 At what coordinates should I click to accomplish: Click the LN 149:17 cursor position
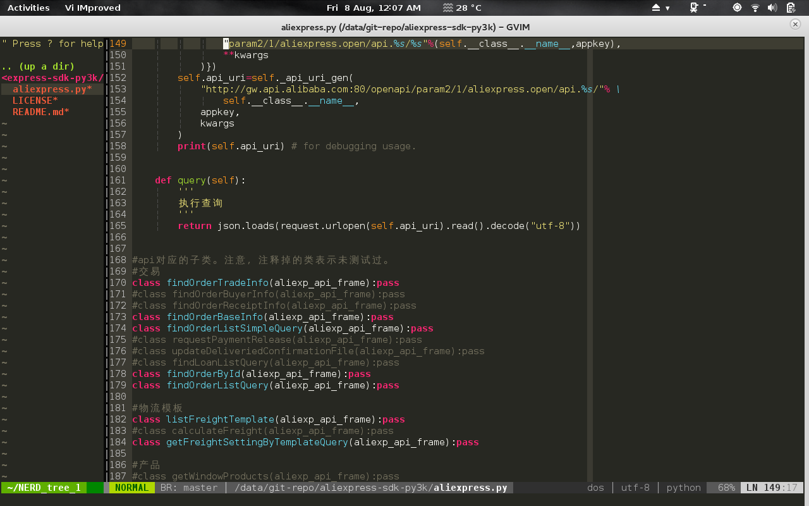[772, 488]
